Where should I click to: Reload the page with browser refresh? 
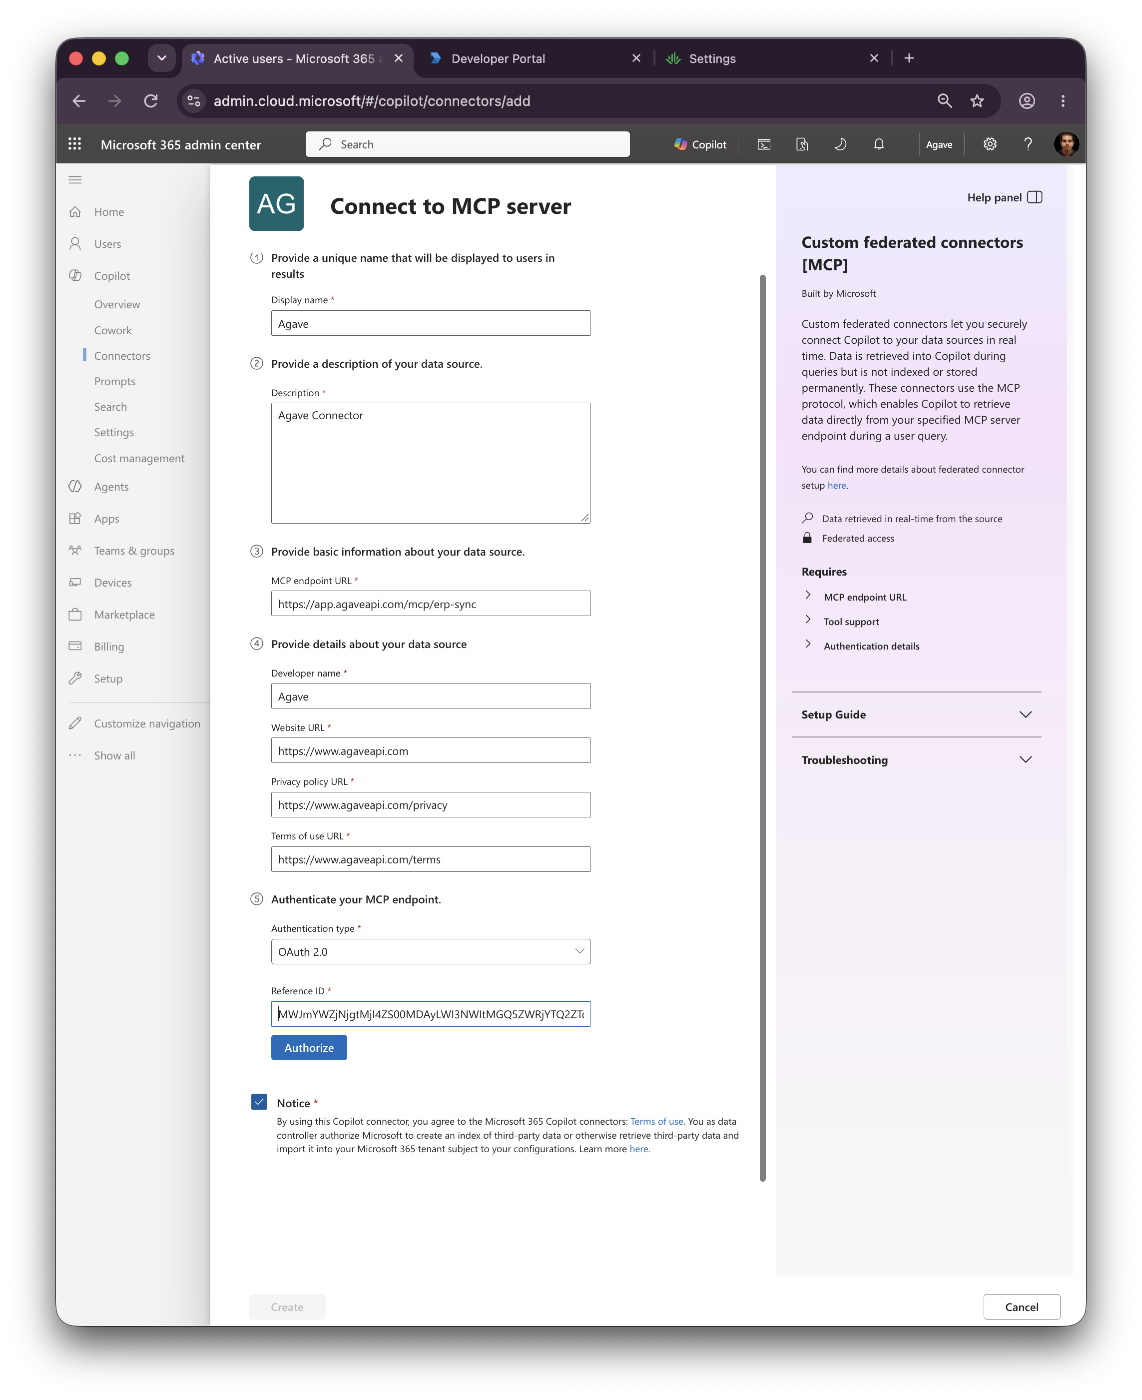(151, 100)
